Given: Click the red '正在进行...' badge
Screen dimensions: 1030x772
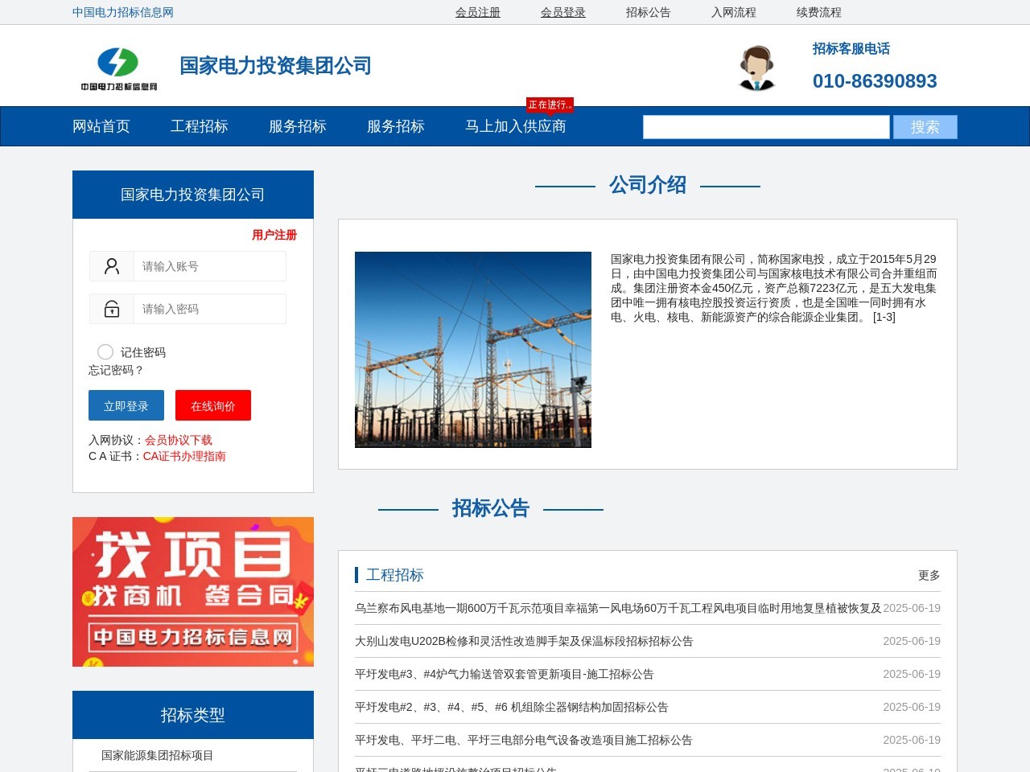Looking at the screenshot, I should pos(550,105).
